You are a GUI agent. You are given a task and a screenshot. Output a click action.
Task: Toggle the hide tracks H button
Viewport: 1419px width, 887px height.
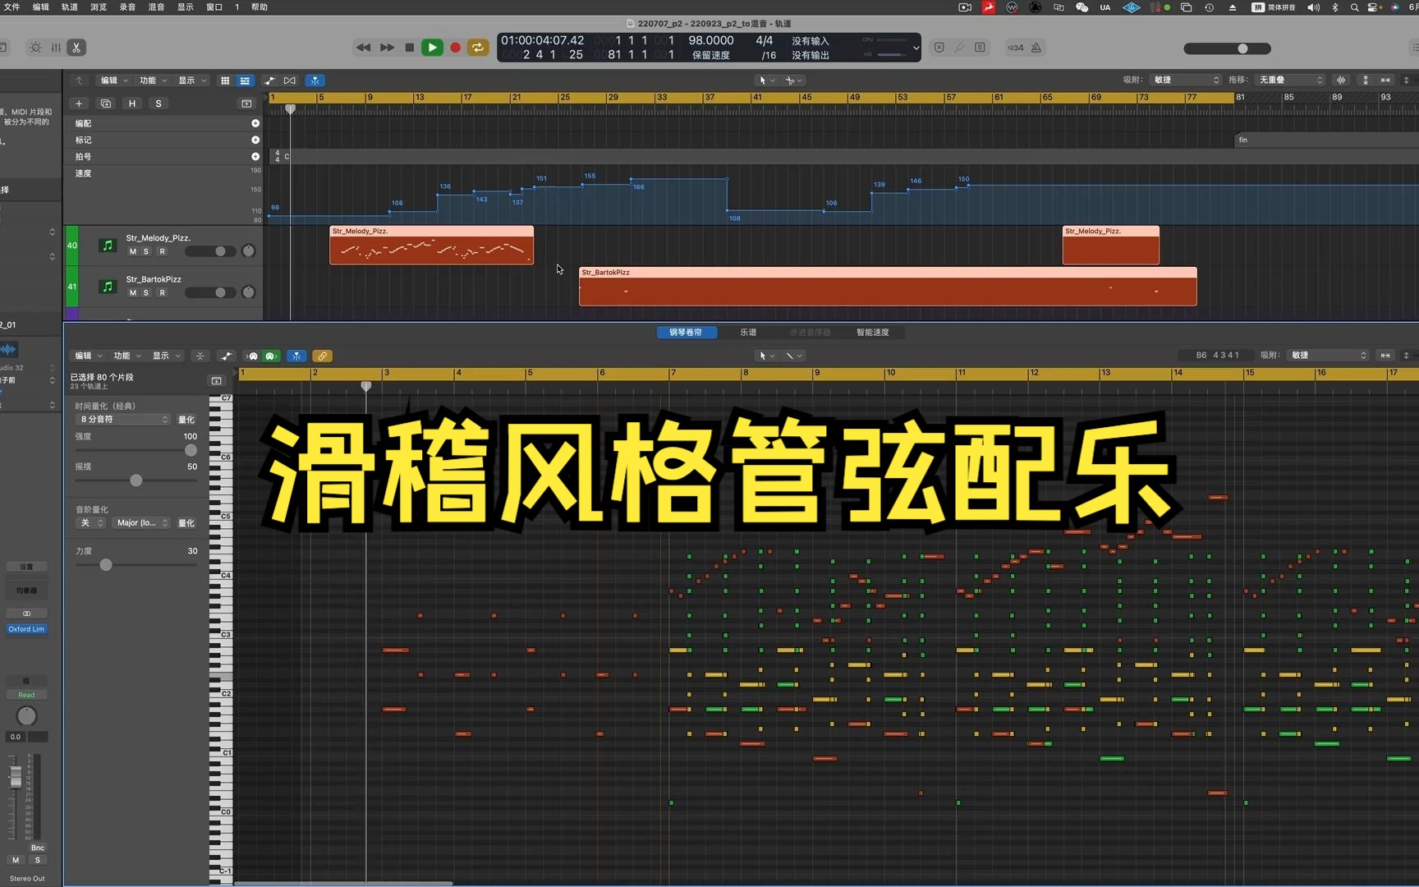(132, 103)
